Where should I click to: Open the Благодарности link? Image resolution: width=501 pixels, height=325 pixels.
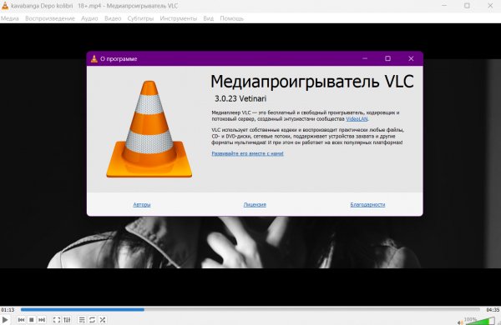click(367, 204)
